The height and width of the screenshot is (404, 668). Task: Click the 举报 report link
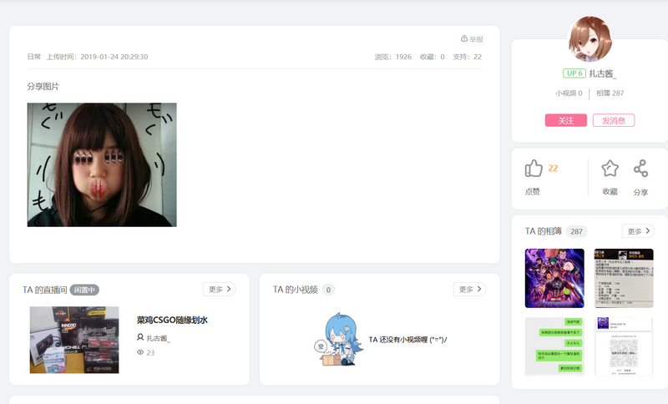(472, 39)
